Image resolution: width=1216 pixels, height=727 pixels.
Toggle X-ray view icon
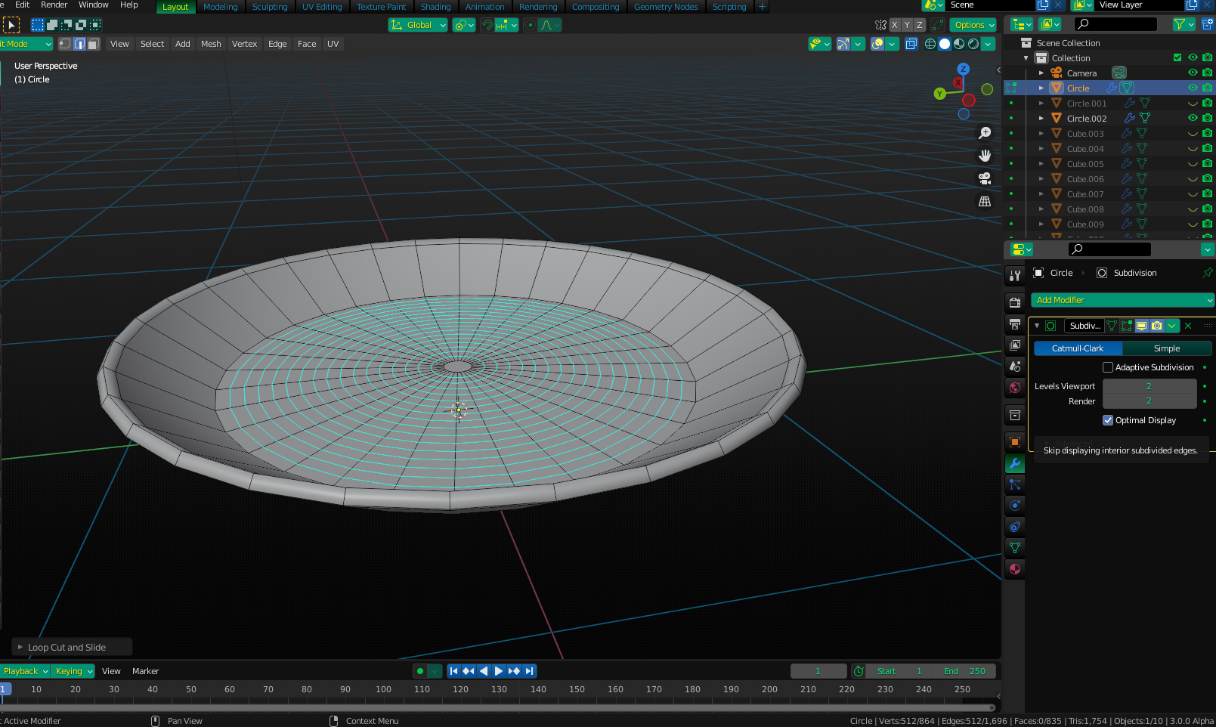coord(911,44)
